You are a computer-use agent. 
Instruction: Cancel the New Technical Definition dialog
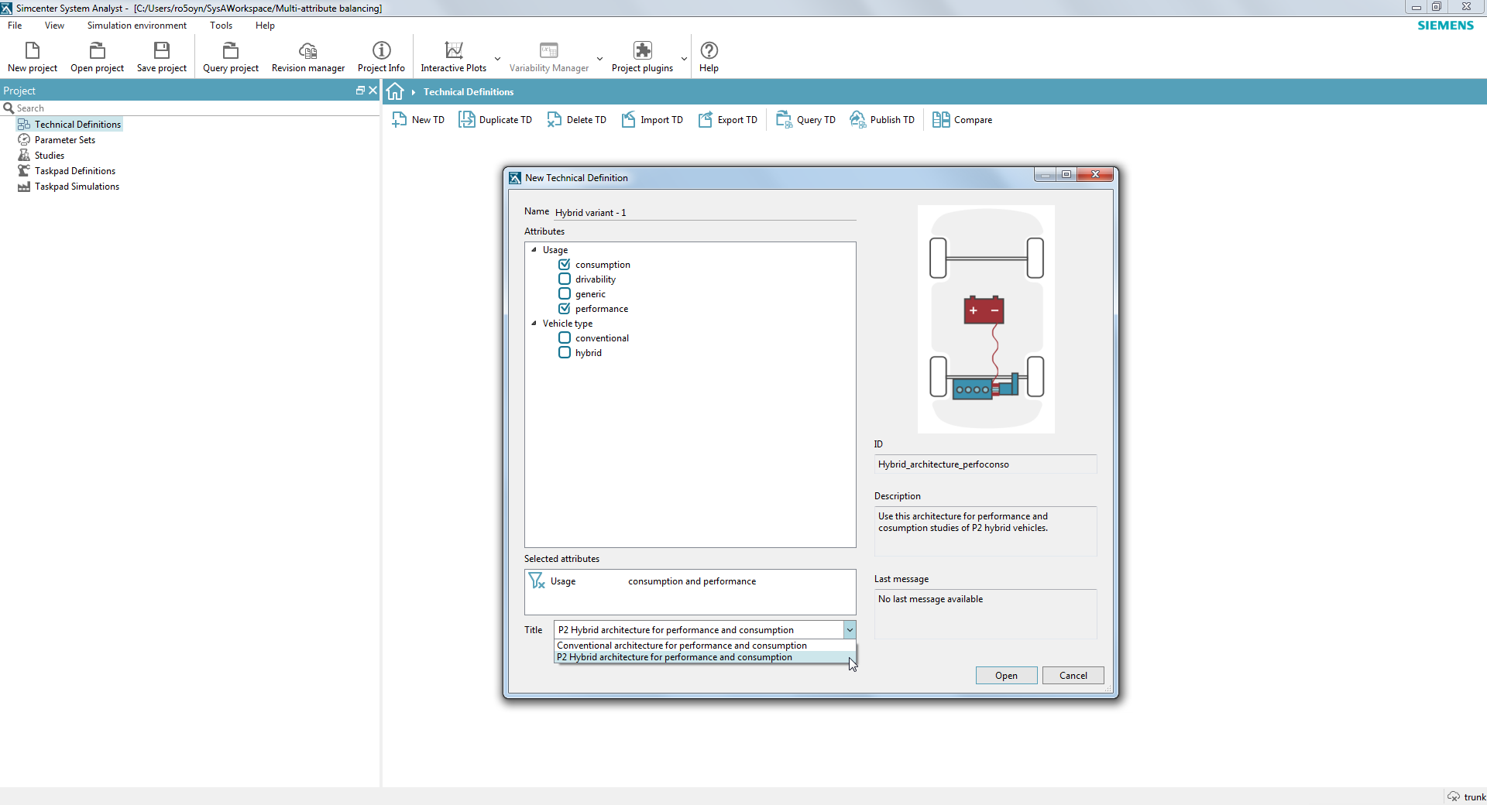(1073, 675)
